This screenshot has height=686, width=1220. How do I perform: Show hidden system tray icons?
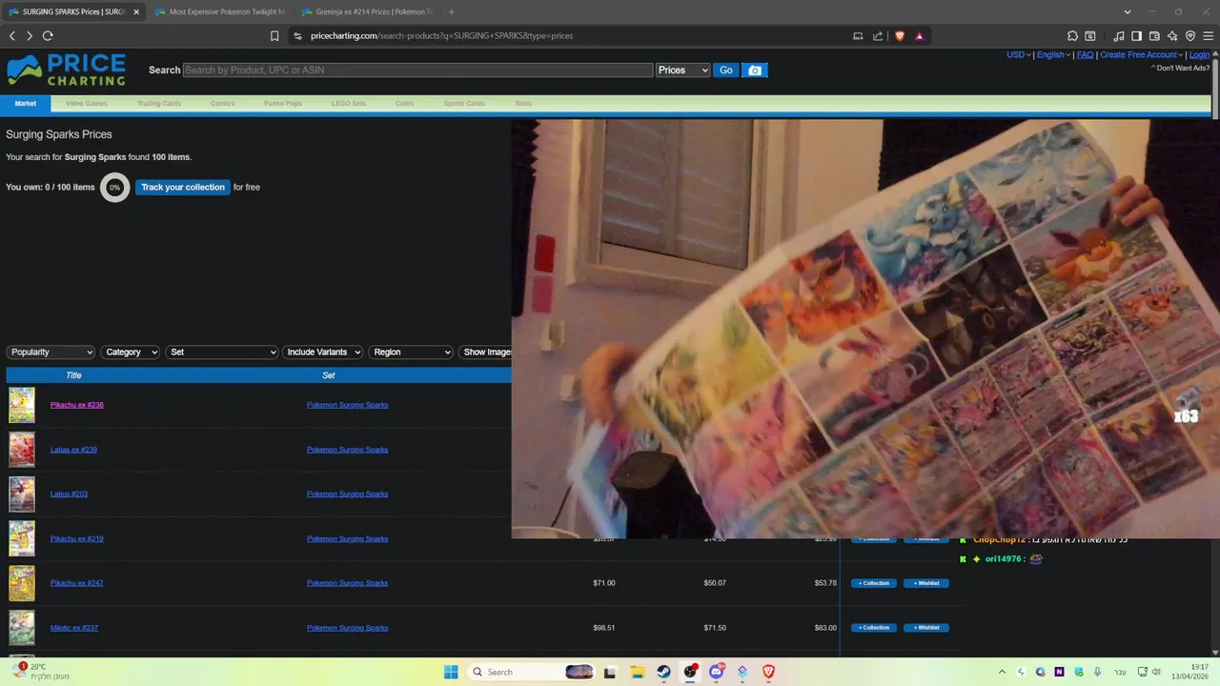[1002, 672]
